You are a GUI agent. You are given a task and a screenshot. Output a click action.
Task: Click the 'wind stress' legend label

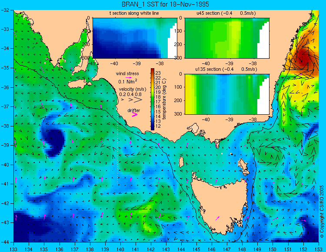click(127, 73)
